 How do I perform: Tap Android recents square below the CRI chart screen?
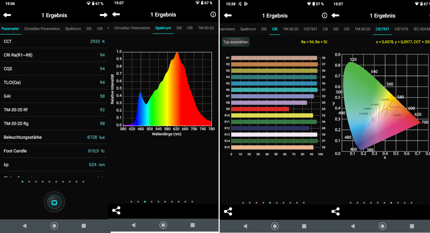304,226
